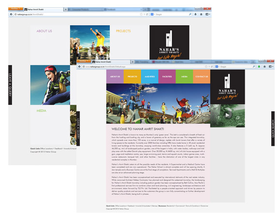
Task: Play the video thumbnail below the logo
Action: click(x=227, y=115)
